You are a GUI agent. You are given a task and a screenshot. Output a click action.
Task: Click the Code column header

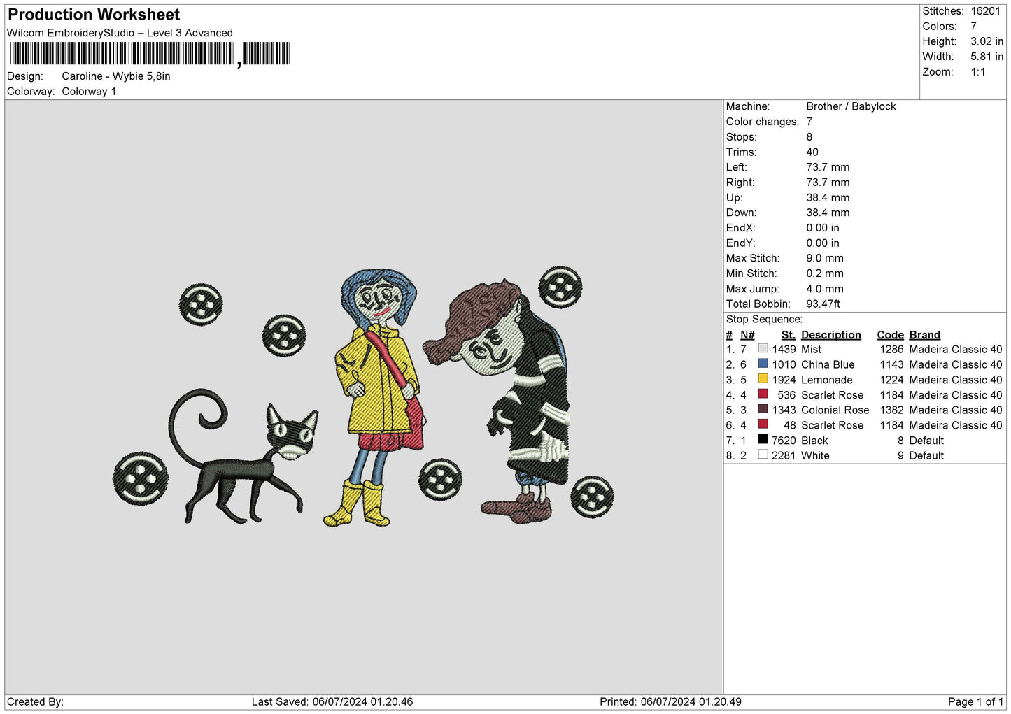point(890,335)
